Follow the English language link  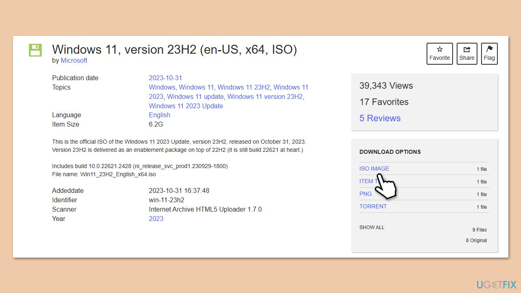[160, 115]
